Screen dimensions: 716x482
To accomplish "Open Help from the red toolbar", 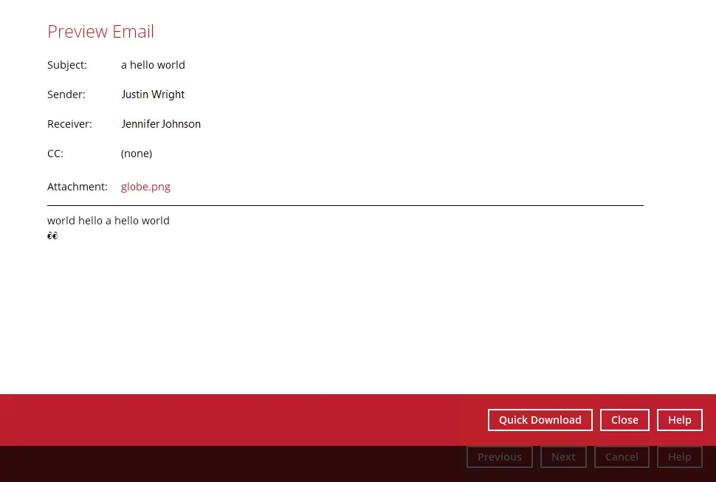I will tap(679, 419).
